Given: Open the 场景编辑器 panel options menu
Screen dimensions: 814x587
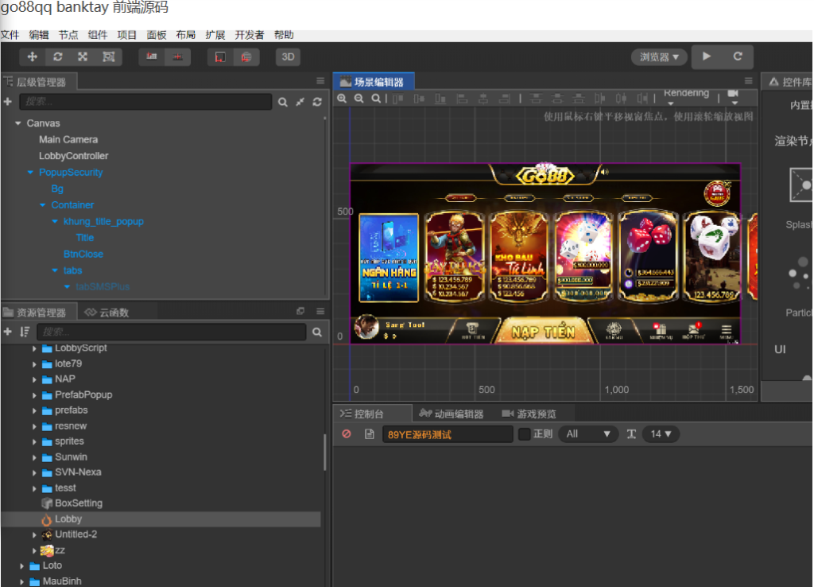Looking at the screenshot, I should pos(748,80).
